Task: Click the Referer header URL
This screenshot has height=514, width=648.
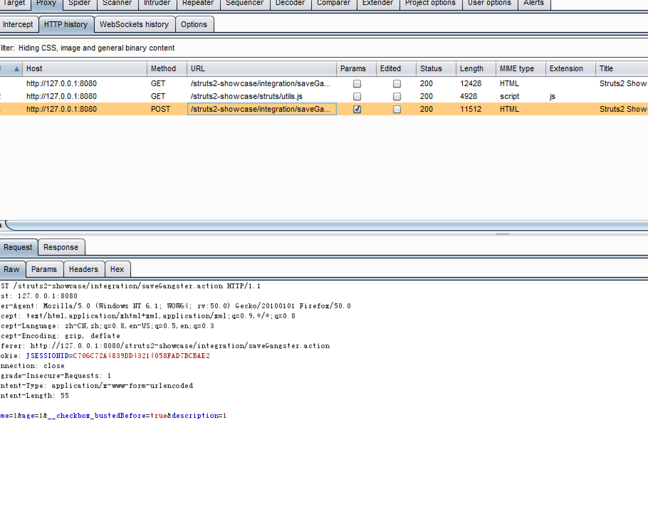Action: click(180, 346)
